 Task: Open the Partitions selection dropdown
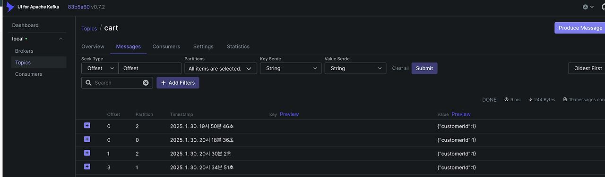221,68
